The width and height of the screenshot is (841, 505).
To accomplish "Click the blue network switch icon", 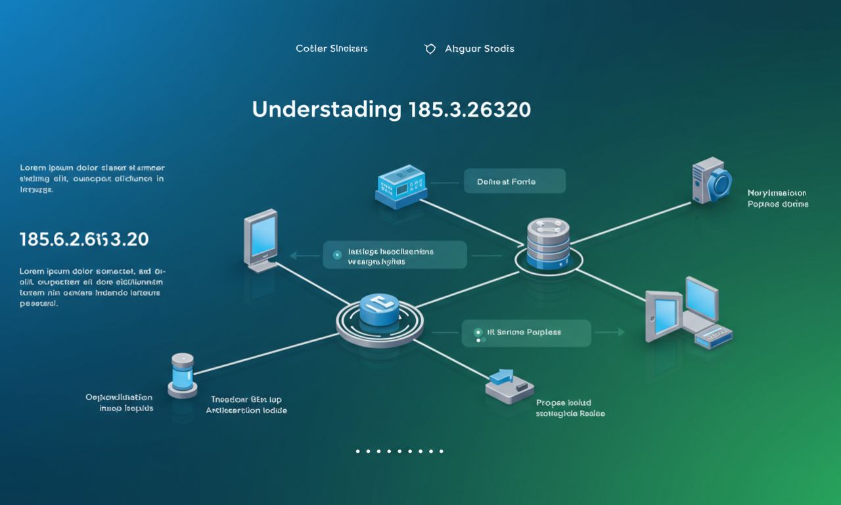I will [x=401, y=187].
